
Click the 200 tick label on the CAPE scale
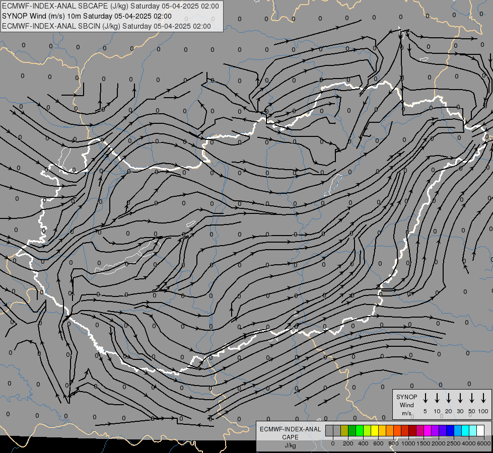pos(348,443)
